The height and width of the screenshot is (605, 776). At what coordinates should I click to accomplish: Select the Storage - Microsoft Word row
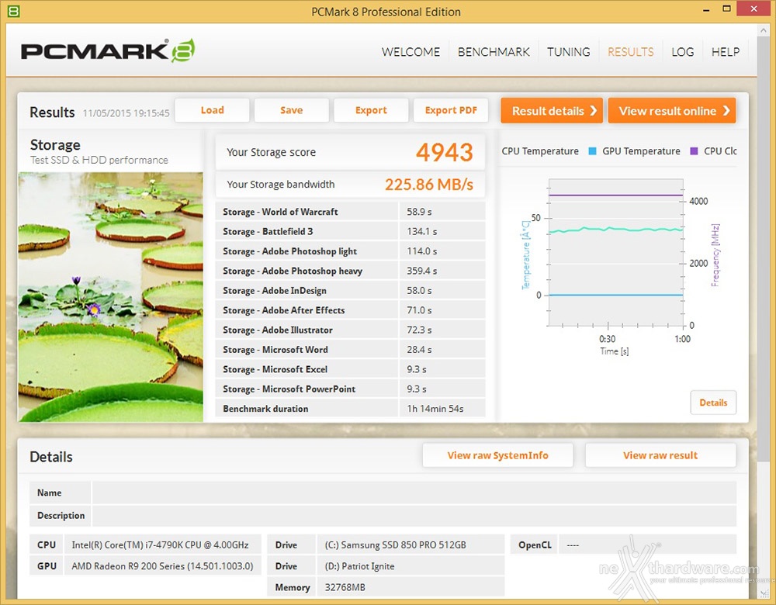(x=351, y=350)
